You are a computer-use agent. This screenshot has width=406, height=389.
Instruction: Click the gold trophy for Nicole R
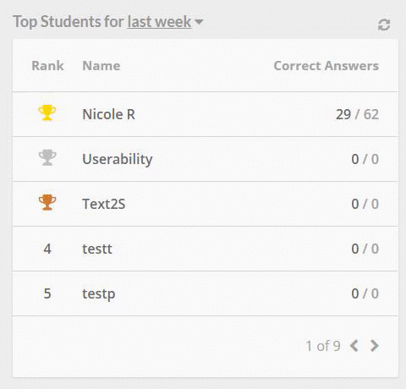click(47, 112)
